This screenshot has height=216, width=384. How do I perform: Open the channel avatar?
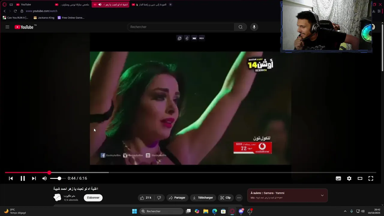pos(57,197)
